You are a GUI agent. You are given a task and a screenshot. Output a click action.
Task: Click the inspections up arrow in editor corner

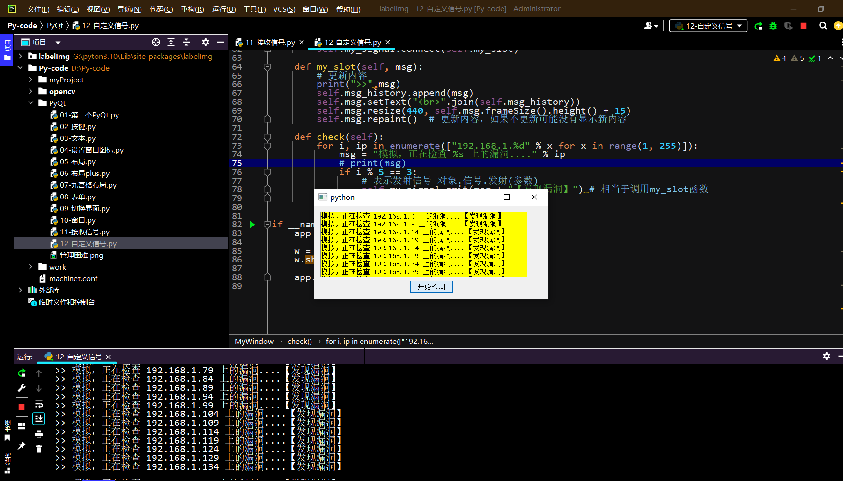pos(830,58)
